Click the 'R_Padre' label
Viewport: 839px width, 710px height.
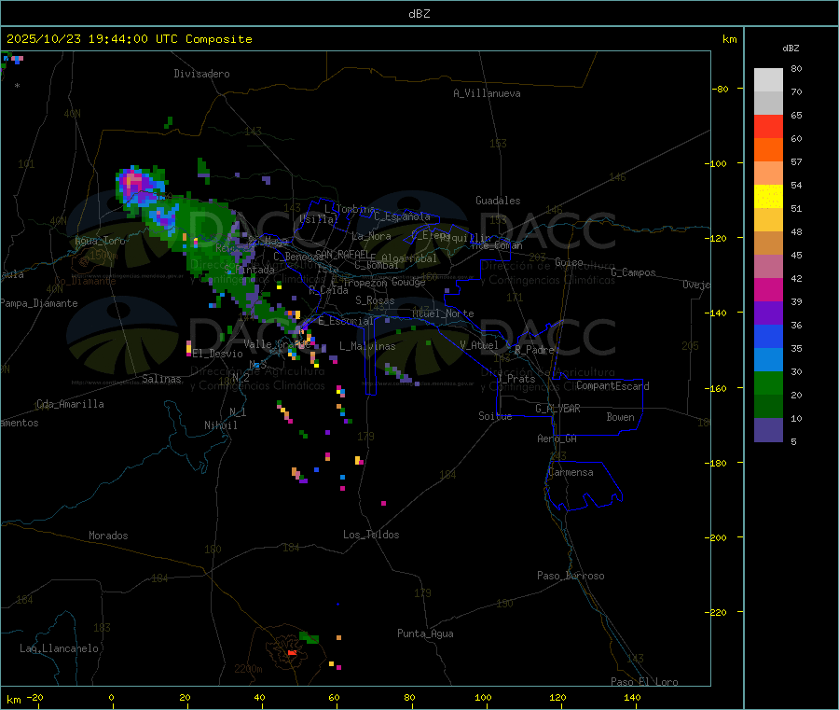point(534,350)
